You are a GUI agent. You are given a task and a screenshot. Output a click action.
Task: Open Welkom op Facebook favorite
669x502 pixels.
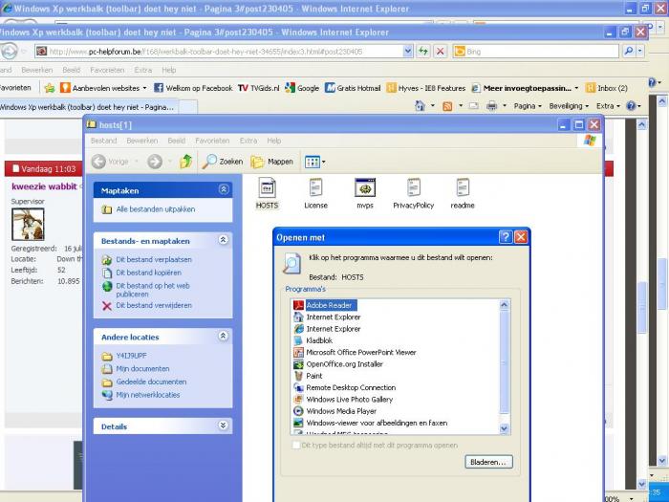[193, 88]
